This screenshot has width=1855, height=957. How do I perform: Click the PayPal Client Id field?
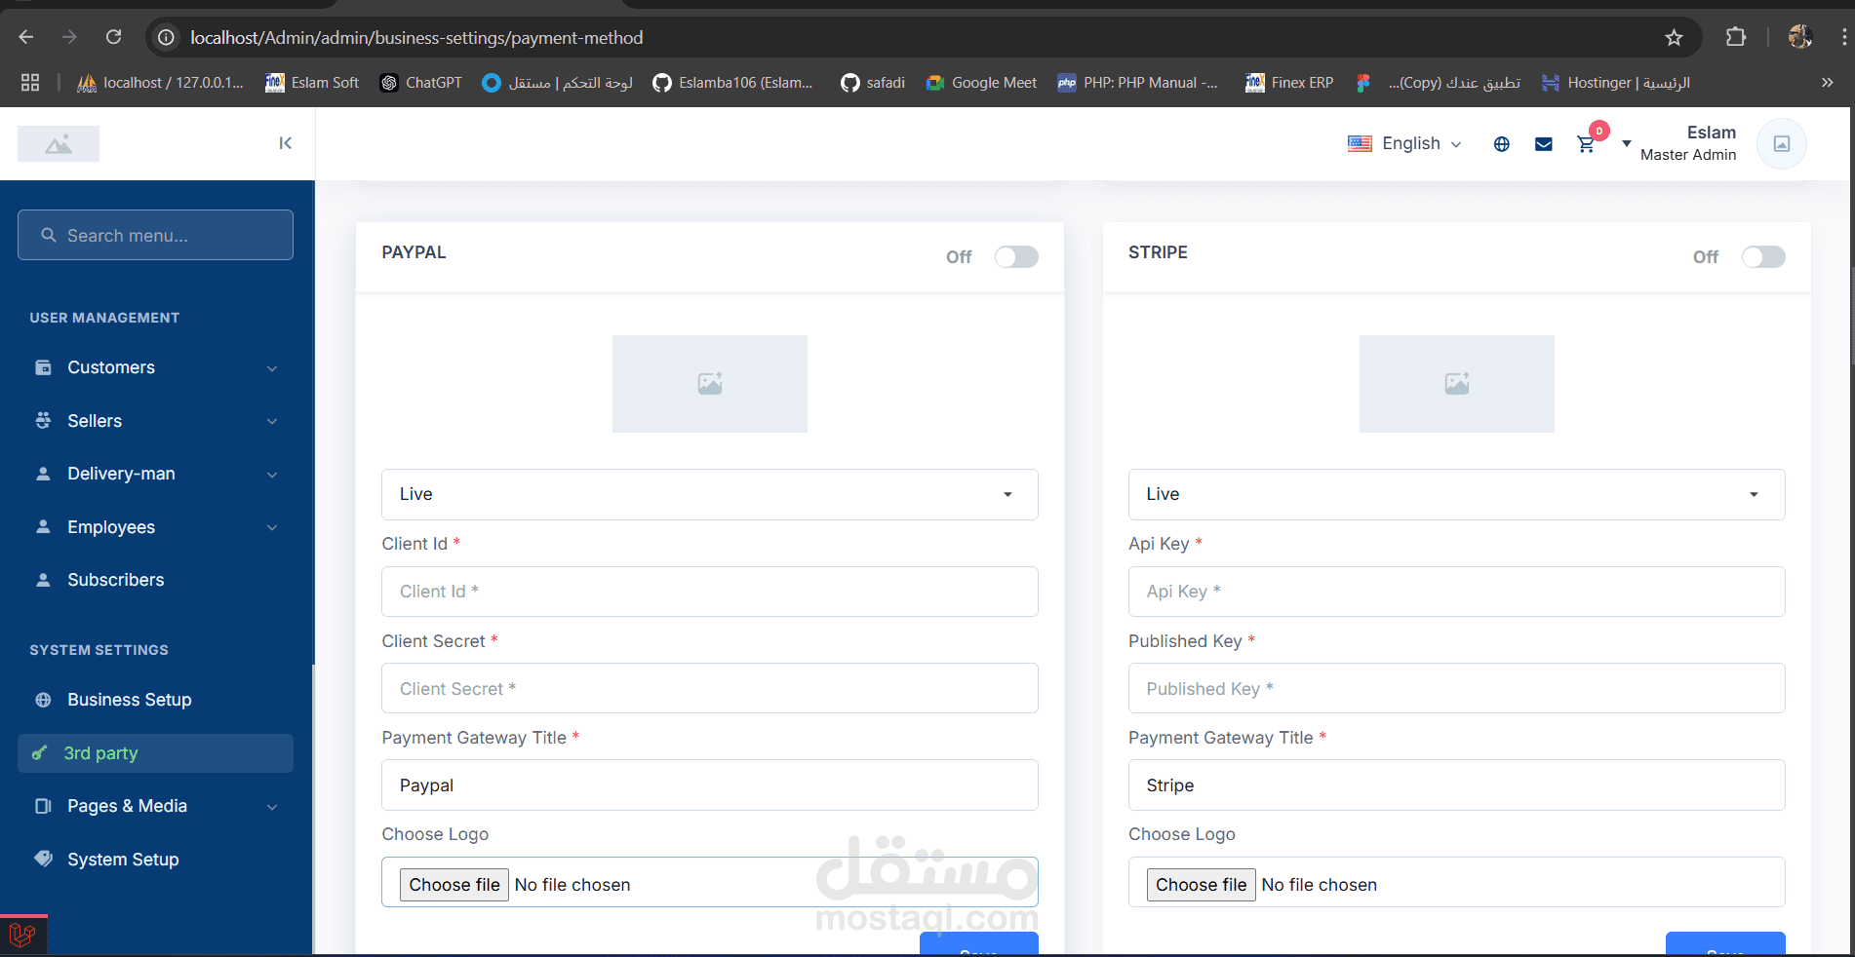(x=710, y=592)
